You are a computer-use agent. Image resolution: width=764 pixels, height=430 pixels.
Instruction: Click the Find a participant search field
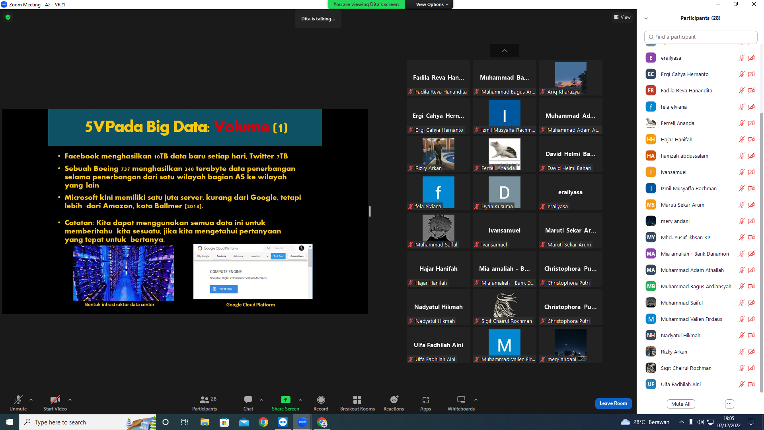[700, 37]
